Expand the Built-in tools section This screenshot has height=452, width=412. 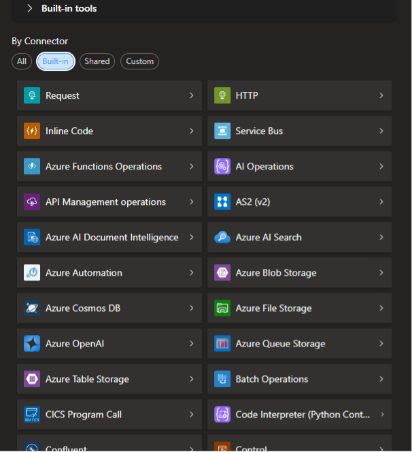point(30,9)
